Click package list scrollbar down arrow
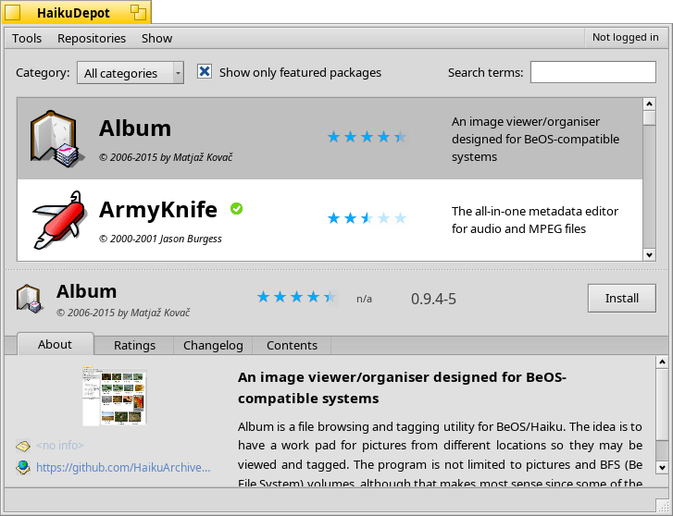The height and width of the screenshot is (516, 673). click(649, 255)
